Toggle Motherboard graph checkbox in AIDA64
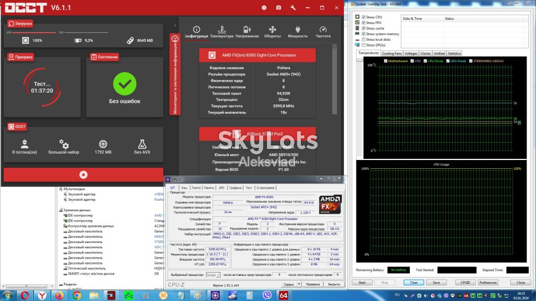The image size is (536, 301). 386,61
